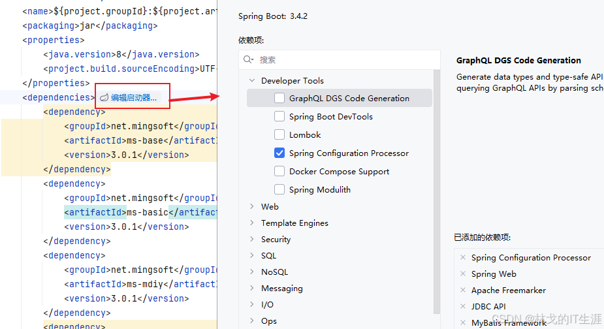Select JDBC API in added dependencies list
The width and height of the screenshot is (604, 329).
(x=488, y=307)
